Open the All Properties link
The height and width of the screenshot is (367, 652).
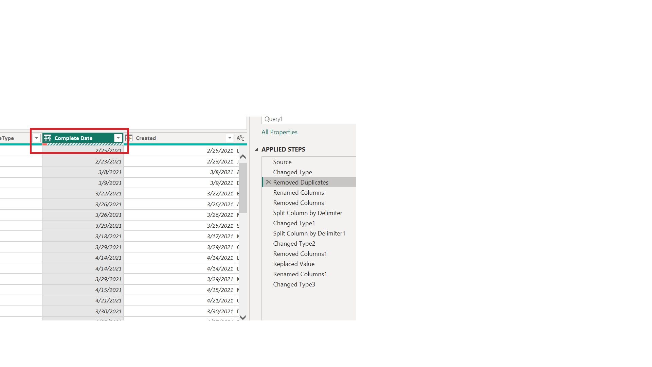(279, 132)
